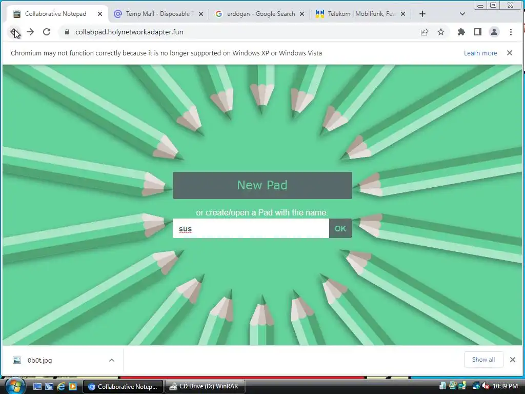Screen dimensions: 525x394
Task: Switch to CD Drive (D:) WinRAR window
Action: (205, 387)
